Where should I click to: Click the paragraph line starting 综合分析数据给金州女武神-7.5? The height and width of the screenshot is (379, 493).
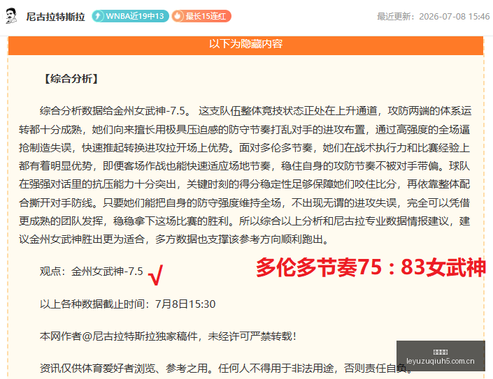click(x=255, y=111)
